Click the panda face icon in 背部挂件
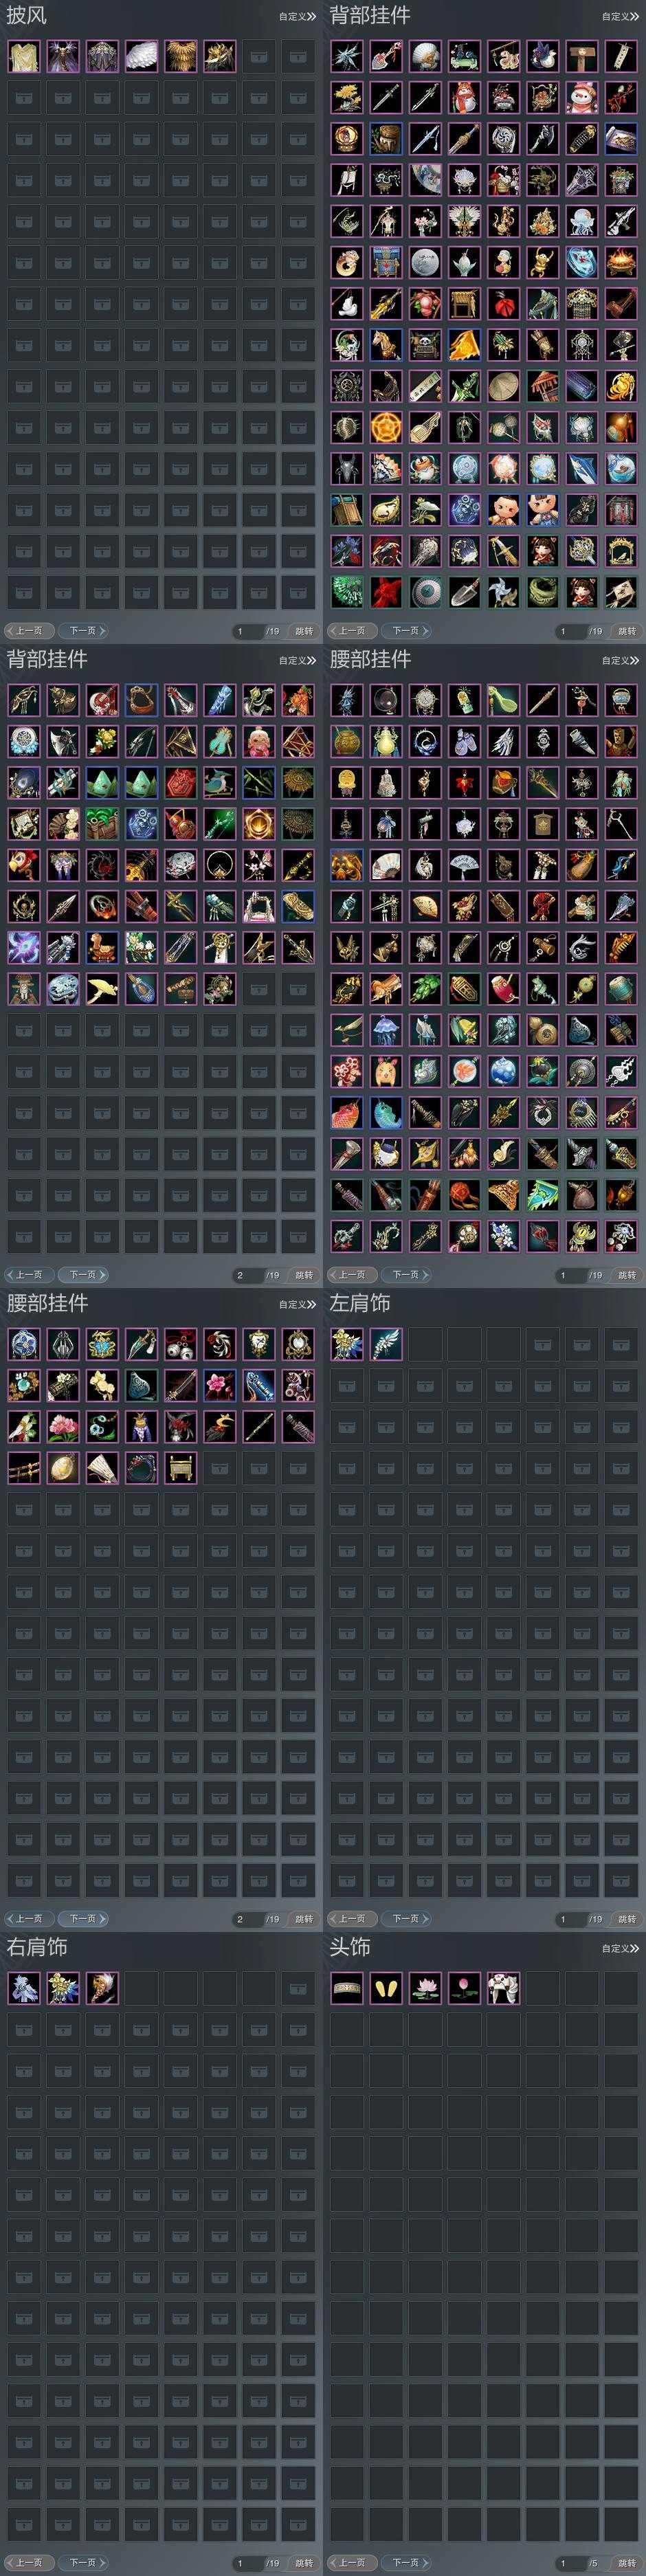Image resolution: width=646 pixels, height=2576 pixels. coord(425,344)
